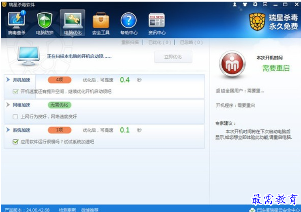Click the 超越全国用户 line
Screen dimensions: 301x212
[240, 91]
